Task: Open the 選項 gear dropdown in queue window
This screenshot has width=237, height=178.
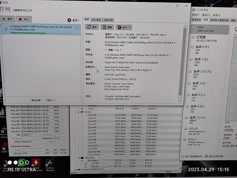Action: [73, 20]
